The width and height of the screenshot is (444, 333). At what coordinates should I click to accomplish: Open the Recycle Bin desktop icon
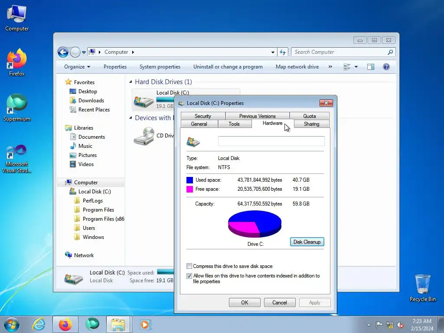click(x=422, y=288)
